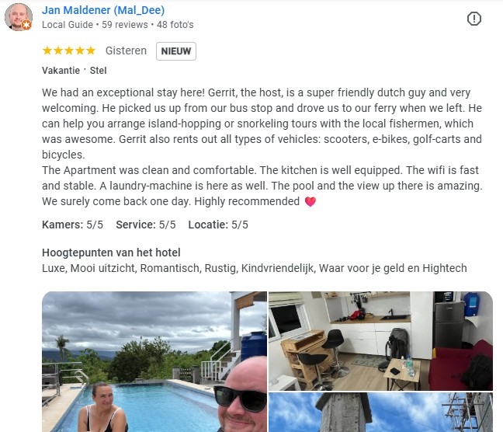Click the hotel highlights list 'Luxe, Mooi uitzicht'

pos(255,268)
